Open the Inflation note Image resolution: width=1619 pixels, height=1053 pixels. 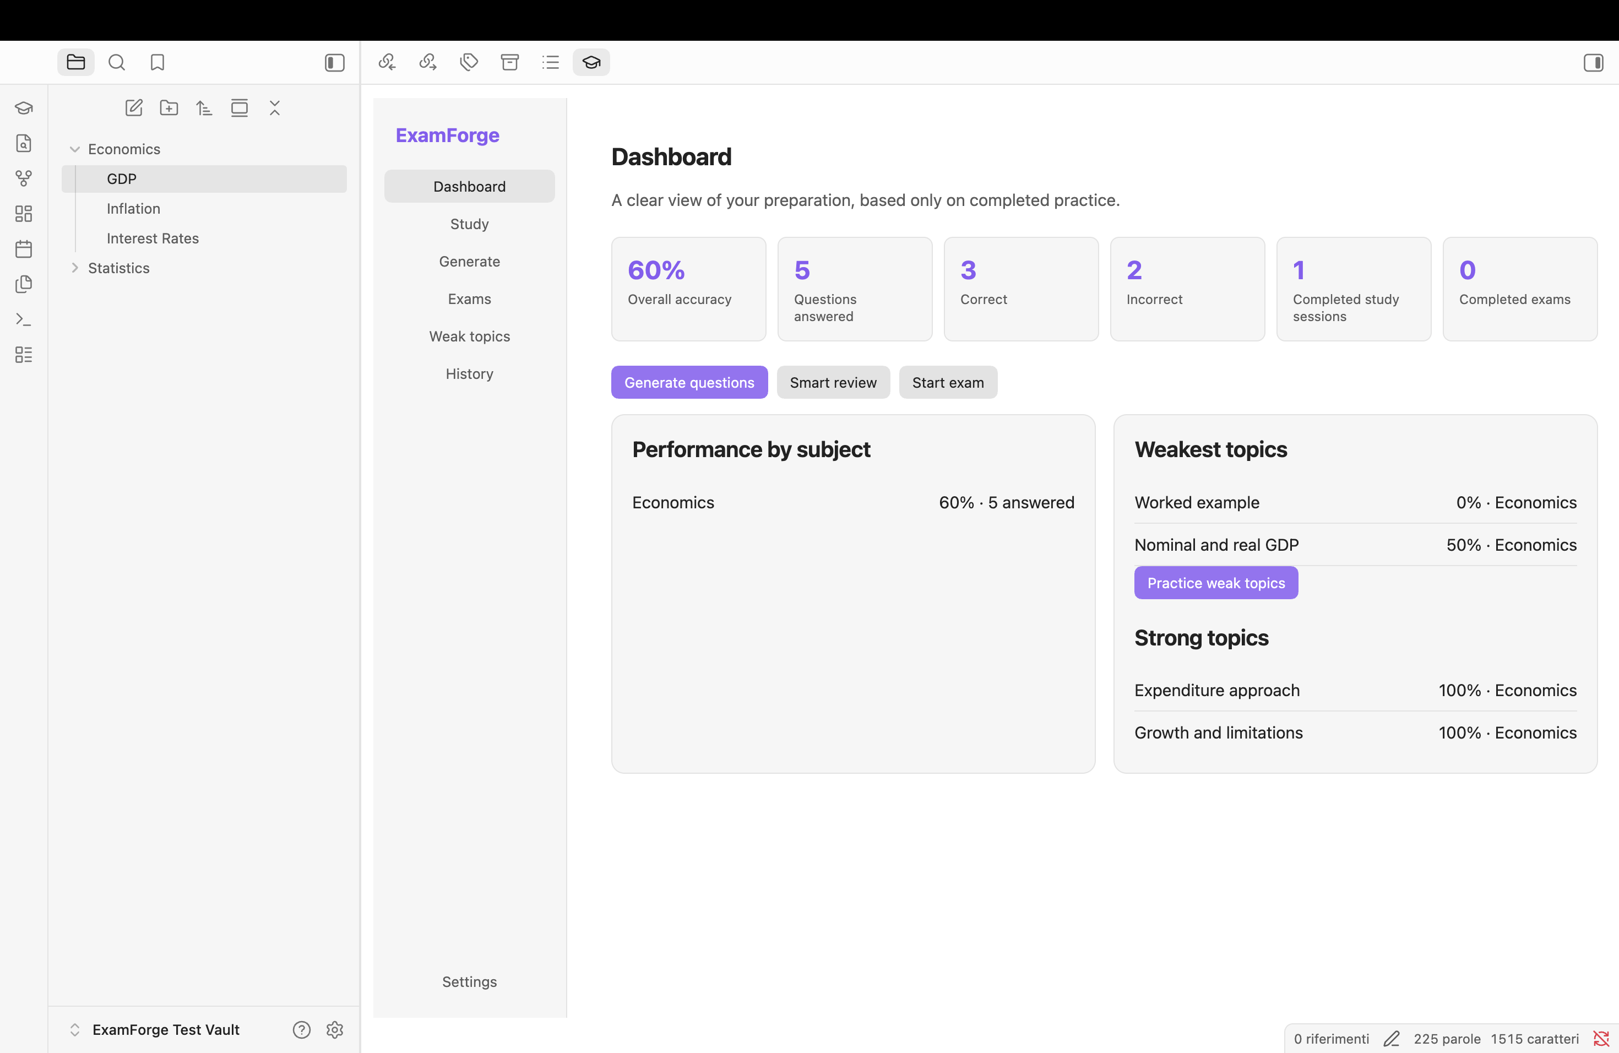[x=133, y=209]
